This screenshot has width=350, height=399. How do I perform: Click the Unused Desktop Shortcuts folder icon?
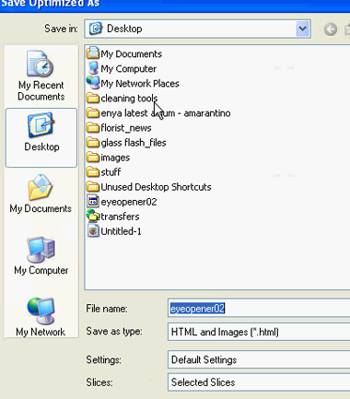[x=93, y=186]
